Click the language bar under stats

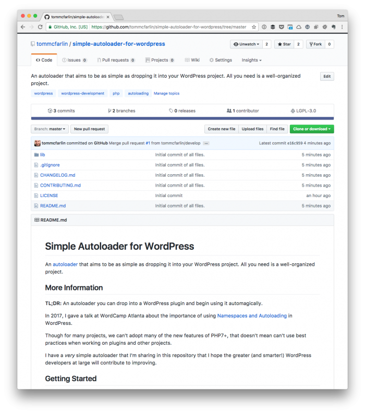pyautogui.click(x=182, y=118)
